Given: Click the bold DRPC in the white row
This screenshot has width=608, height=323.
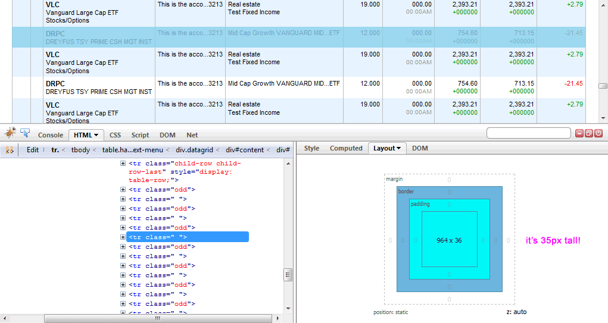Looking at the screenshot, I should [x=55, y=84].
